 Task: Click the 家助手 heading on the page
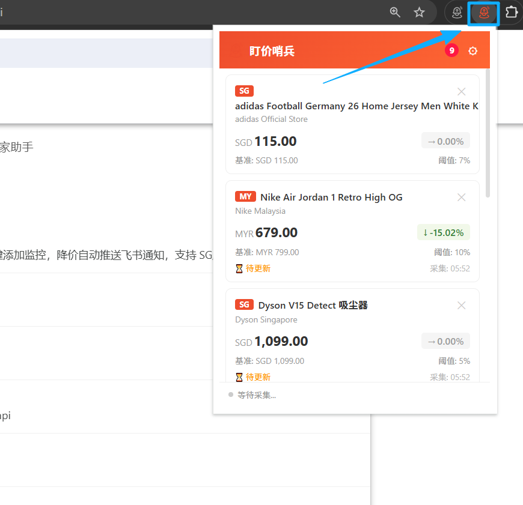[17, 147]
